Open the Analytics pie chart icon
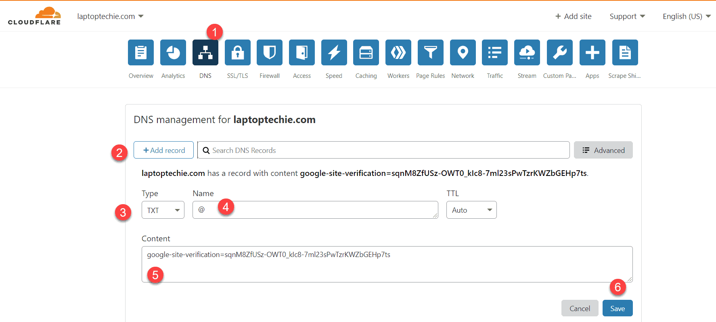This screenshot has height=322, width=716. 173,52
